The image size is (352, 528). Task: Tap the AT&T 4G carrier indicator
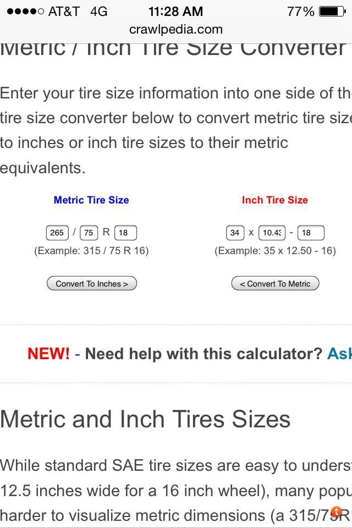pos(78,12)
